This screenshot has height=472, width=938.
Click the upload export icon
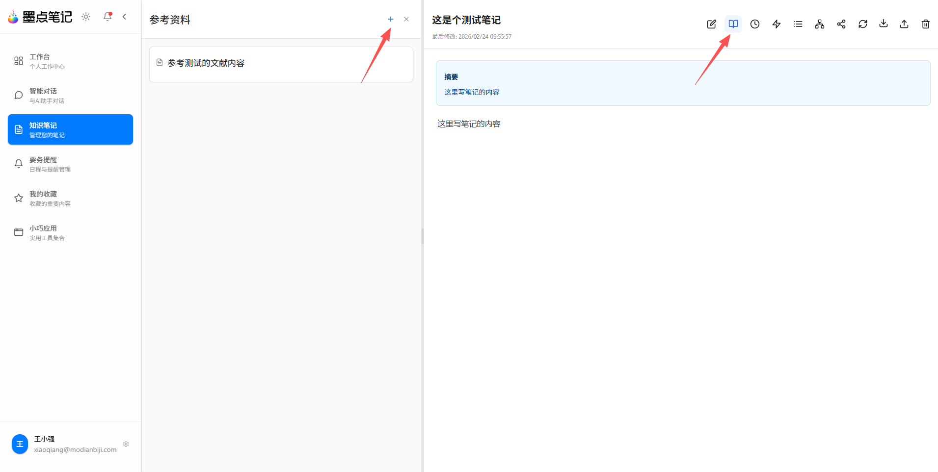(904, 24)
